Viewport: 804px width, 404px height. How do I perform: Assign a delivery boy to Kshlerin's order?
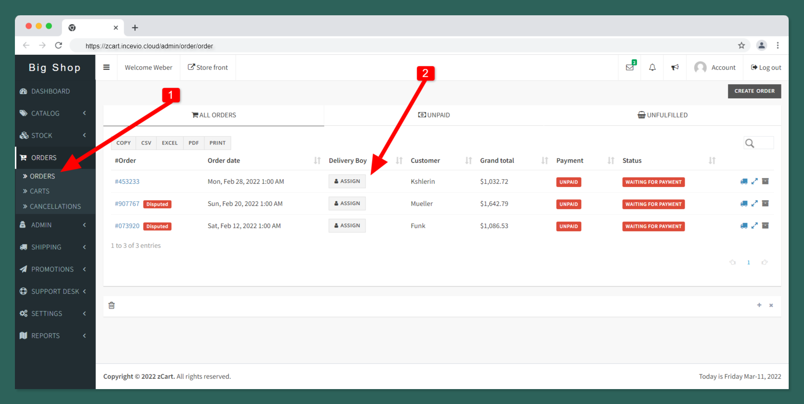coord(347,181)
